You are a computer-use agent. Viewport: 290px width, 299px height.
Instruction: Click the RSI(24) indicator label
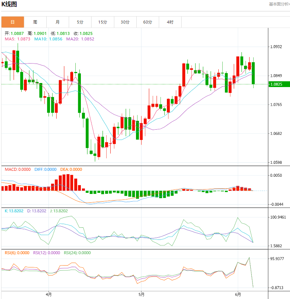[77, 253]
